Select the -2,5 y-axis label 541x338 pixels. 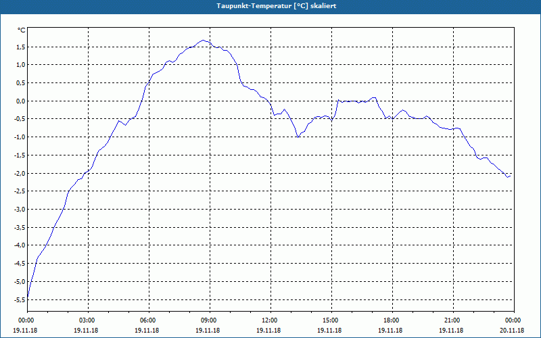coord(19,191)
